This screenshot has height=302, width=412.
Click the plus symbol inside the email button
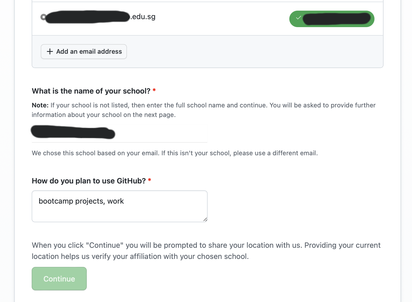(x=50, y=52)
